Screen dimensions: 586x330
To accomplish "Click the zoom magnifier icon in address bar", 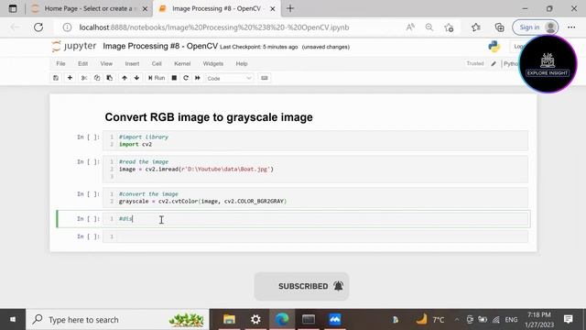I will coord(429,27).
